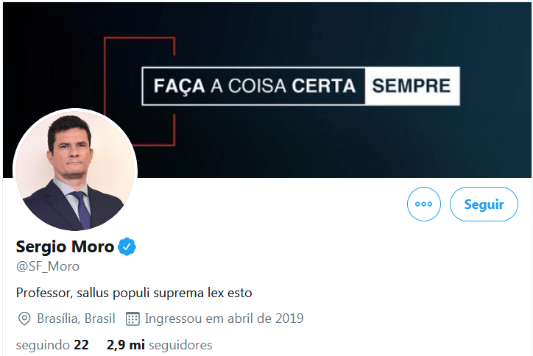Select the @SF_Moro handle
This screenshot has width=533, height=356.
(47, 266)
